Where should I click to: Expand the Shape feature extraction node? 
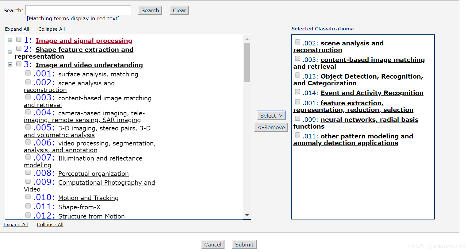[10, 52]
